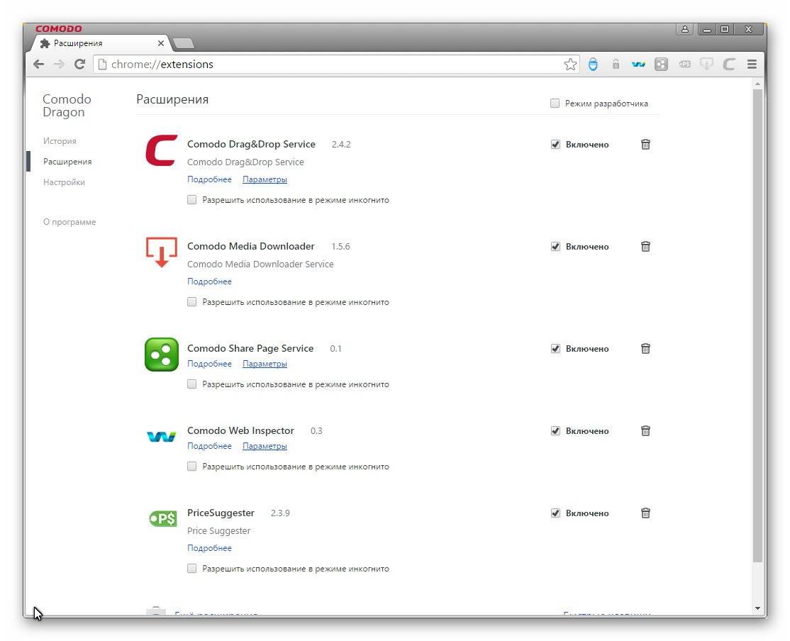Click the PriceSuggester green tag logo
Viewport: 790px width, 641px height.
(x=162, y=518)
